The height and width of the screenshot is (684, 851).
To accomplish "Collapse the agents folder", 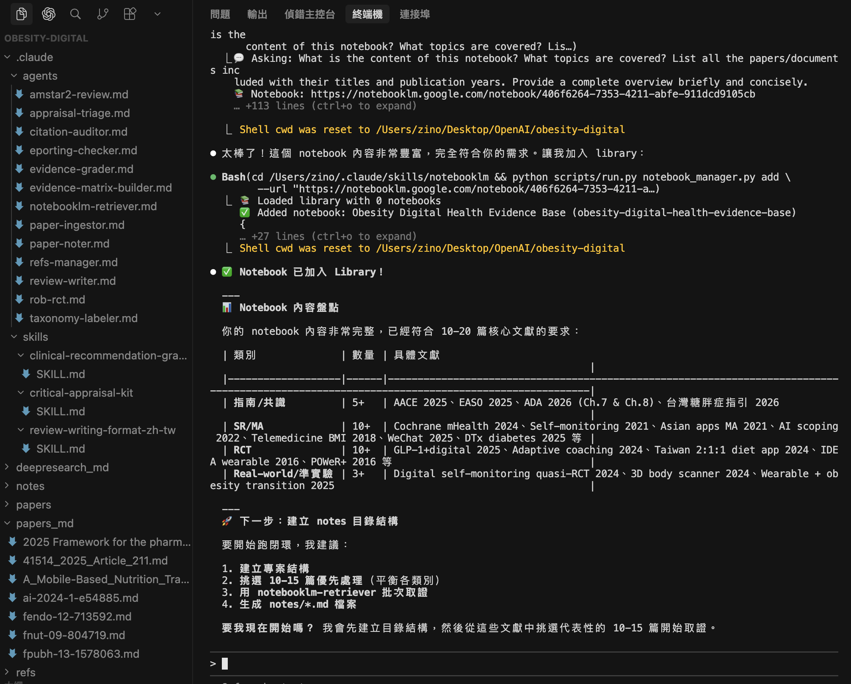I will [x=14, y=75].
